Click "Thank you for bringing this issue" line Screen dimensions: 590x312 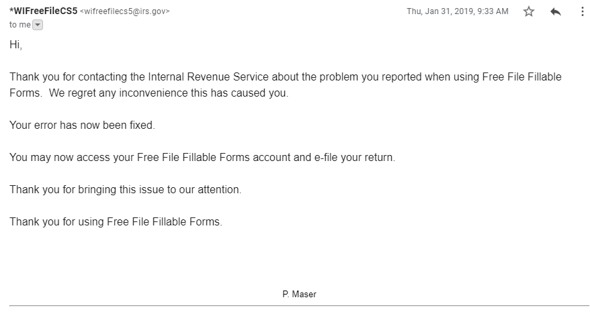pyautogui.click(x=125, y=189)
